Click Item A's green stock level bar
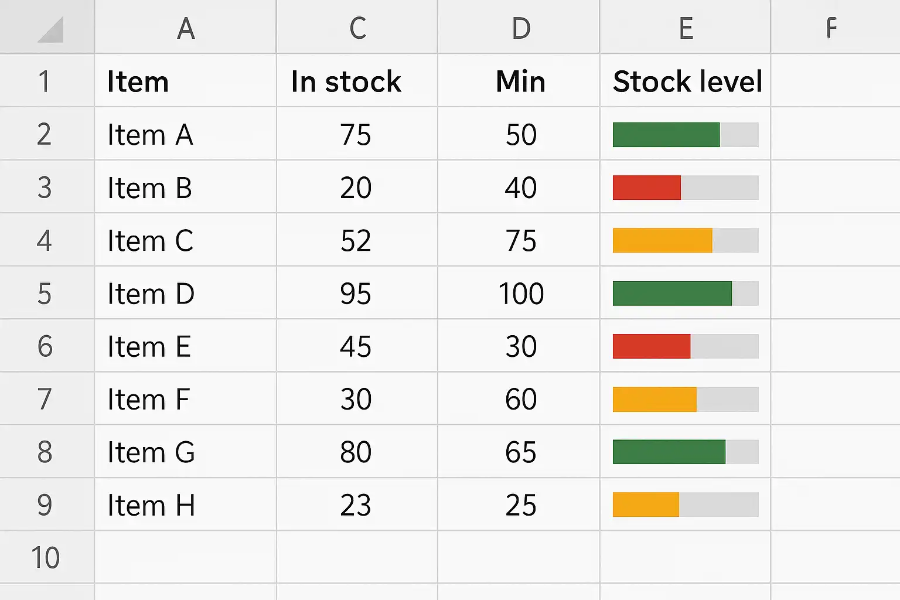This screenshot has width=900, height=600. (666, 135)
